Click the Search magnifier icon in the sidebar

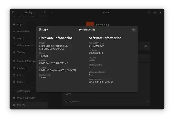14,38
